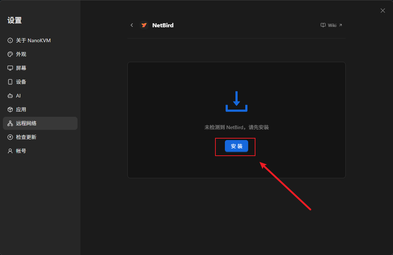The height and width of the screenshot is (255, 393).
Task: Click the robot icon for AI
Action: click(x=10, y=96)
